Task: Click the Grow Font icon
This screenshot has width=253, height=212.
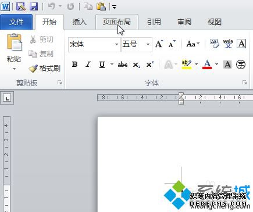Action: coord(159,44)
